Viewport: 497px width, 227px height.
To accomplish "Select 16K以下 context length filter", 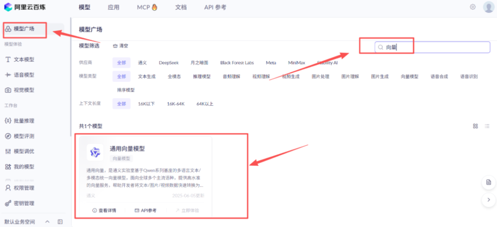I will pos(146,104).
